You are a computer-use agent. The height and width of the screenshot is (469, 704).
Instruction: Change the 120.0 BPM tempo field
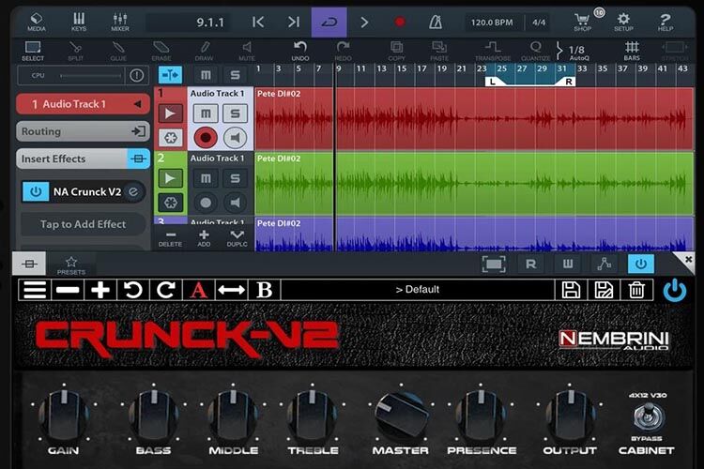pos(492,23)
